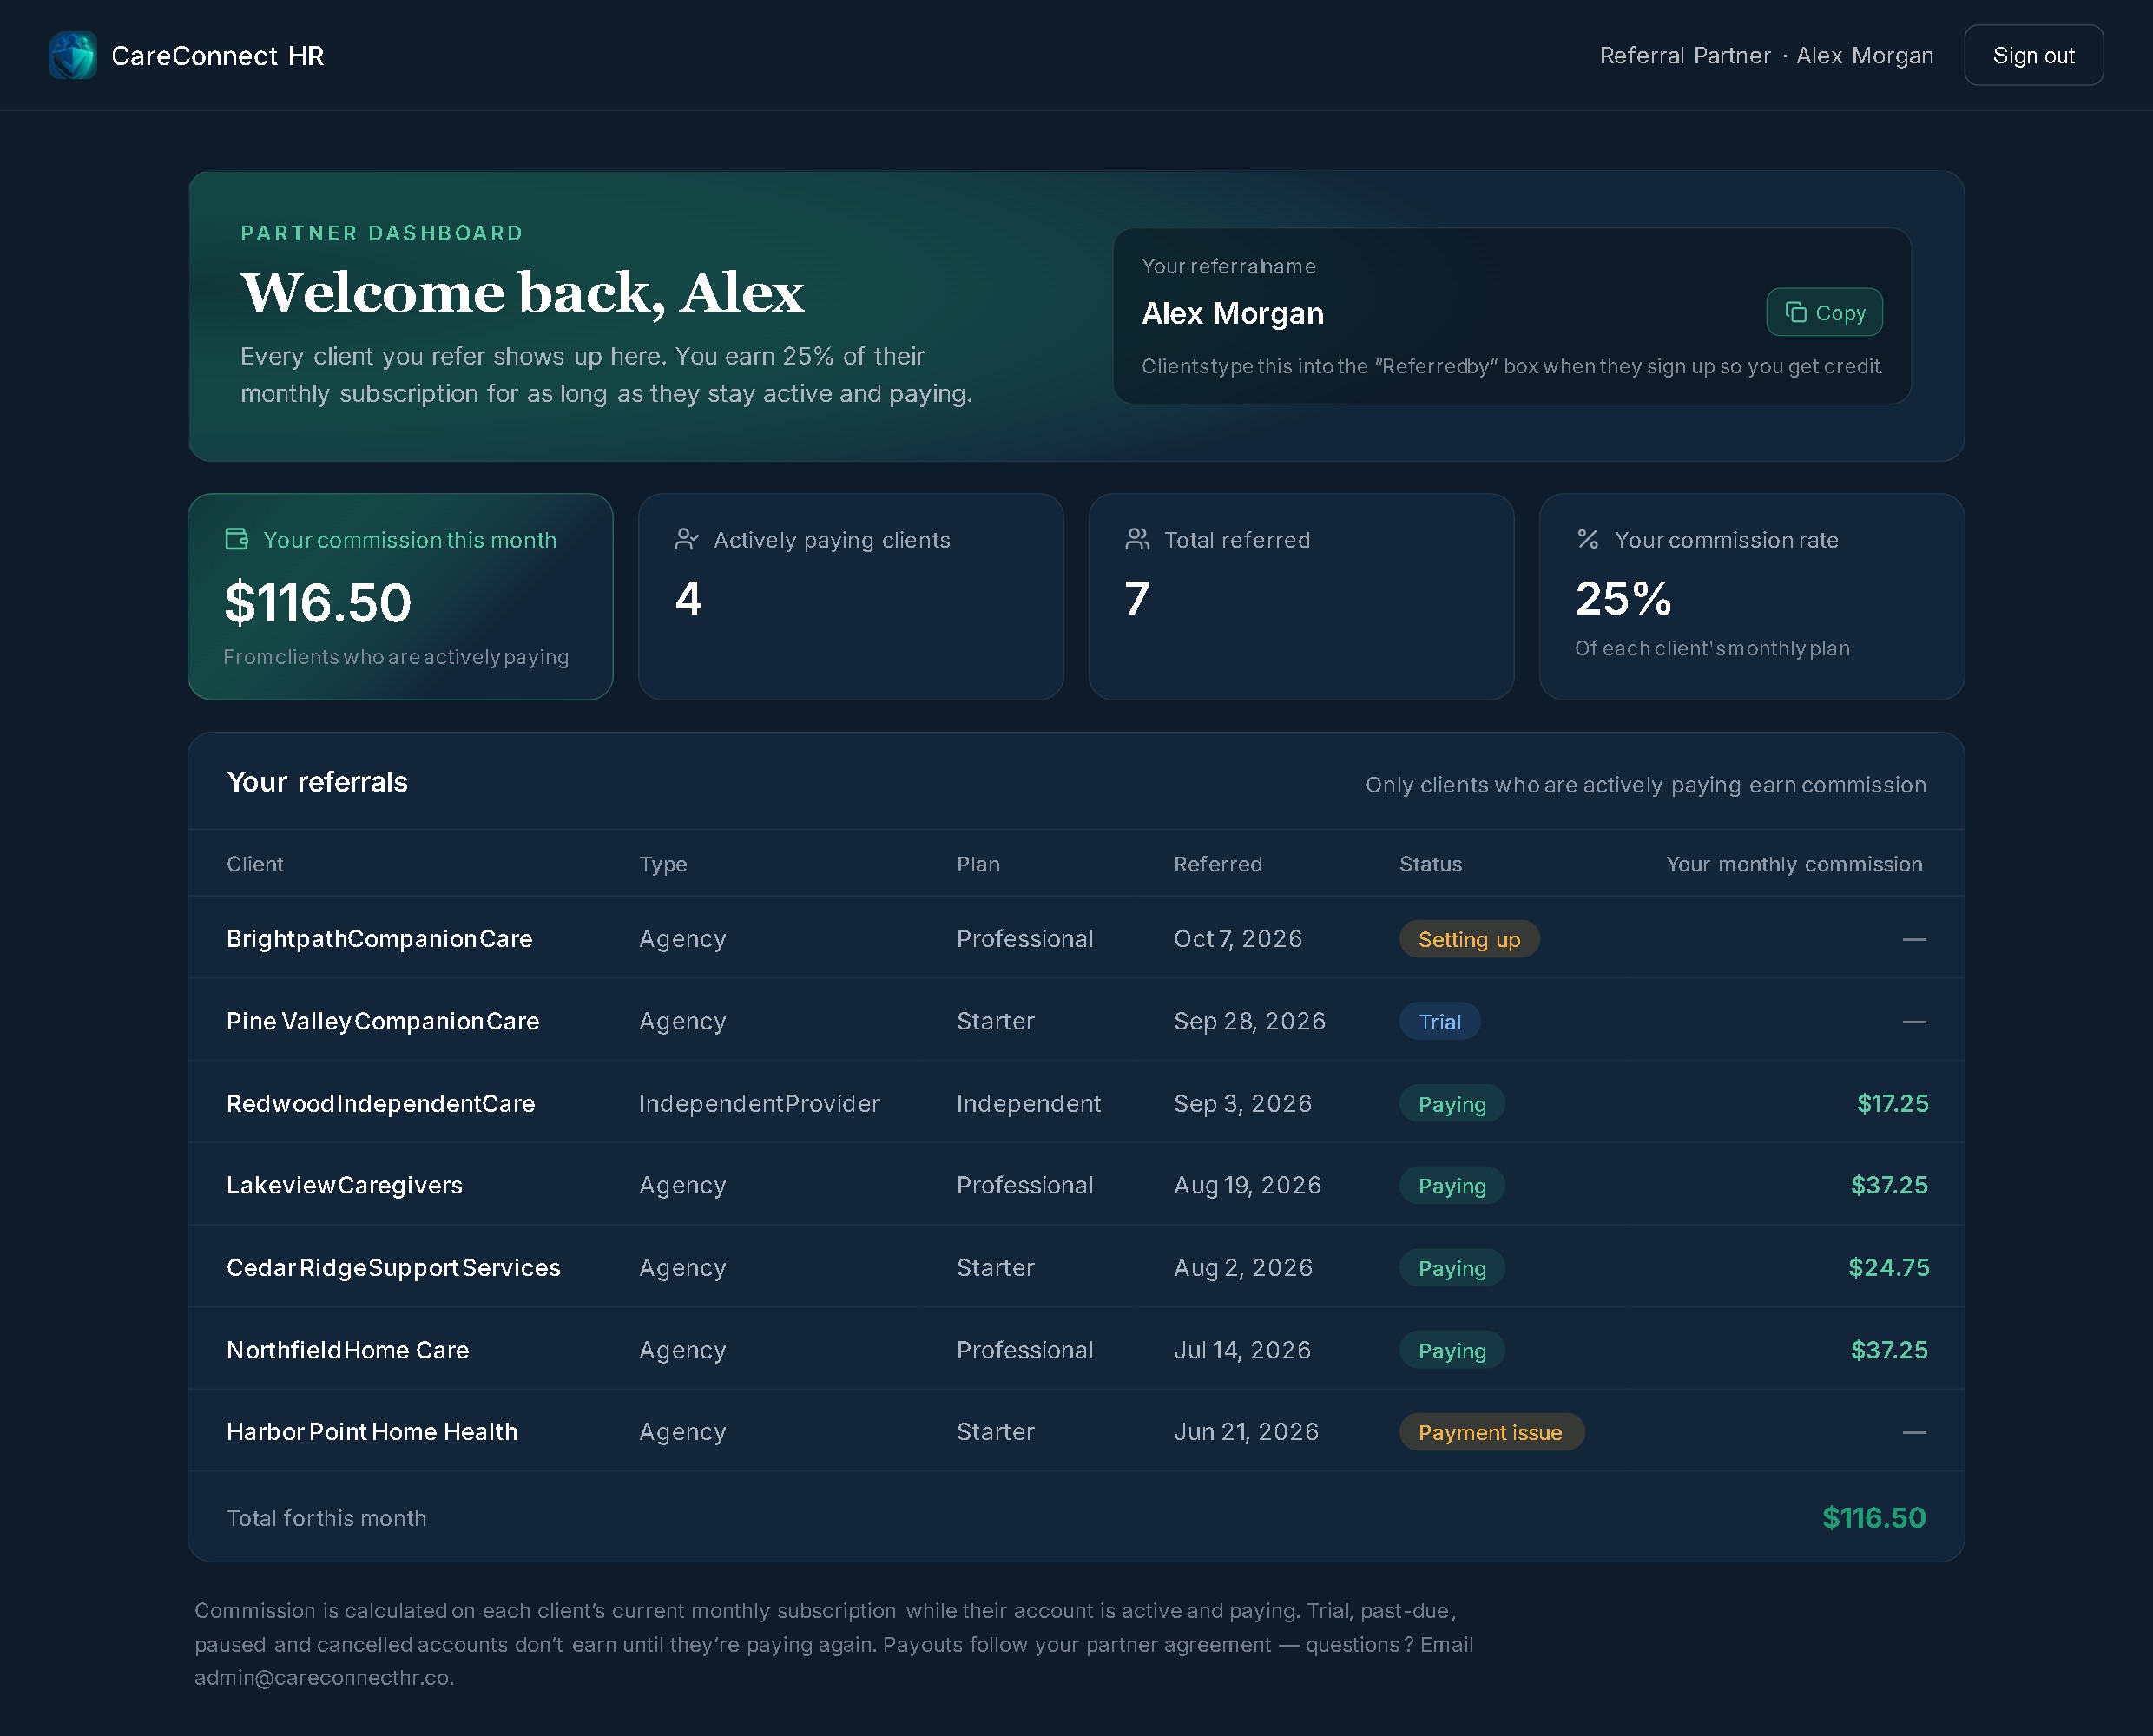Click Northfield Home Care client name
This screenshot has height=1736, width=2153.
click(347, 1349)
